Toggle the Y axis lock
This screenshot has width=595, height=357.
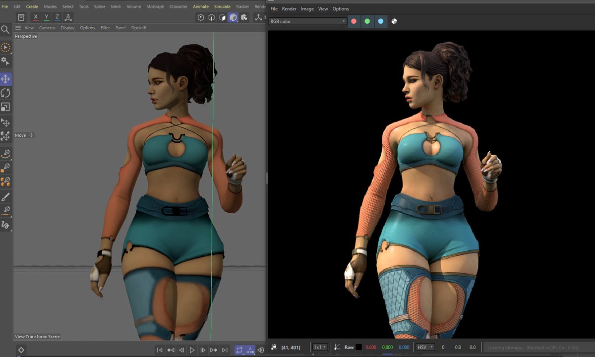(47, 17)
